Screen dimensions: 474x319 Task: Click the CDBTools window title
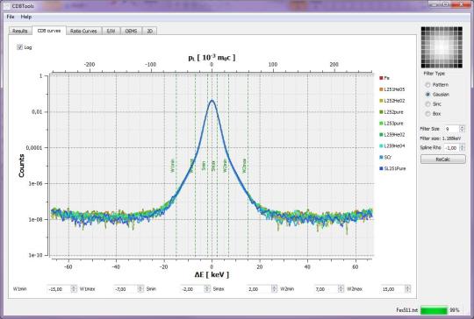point(23,6)
